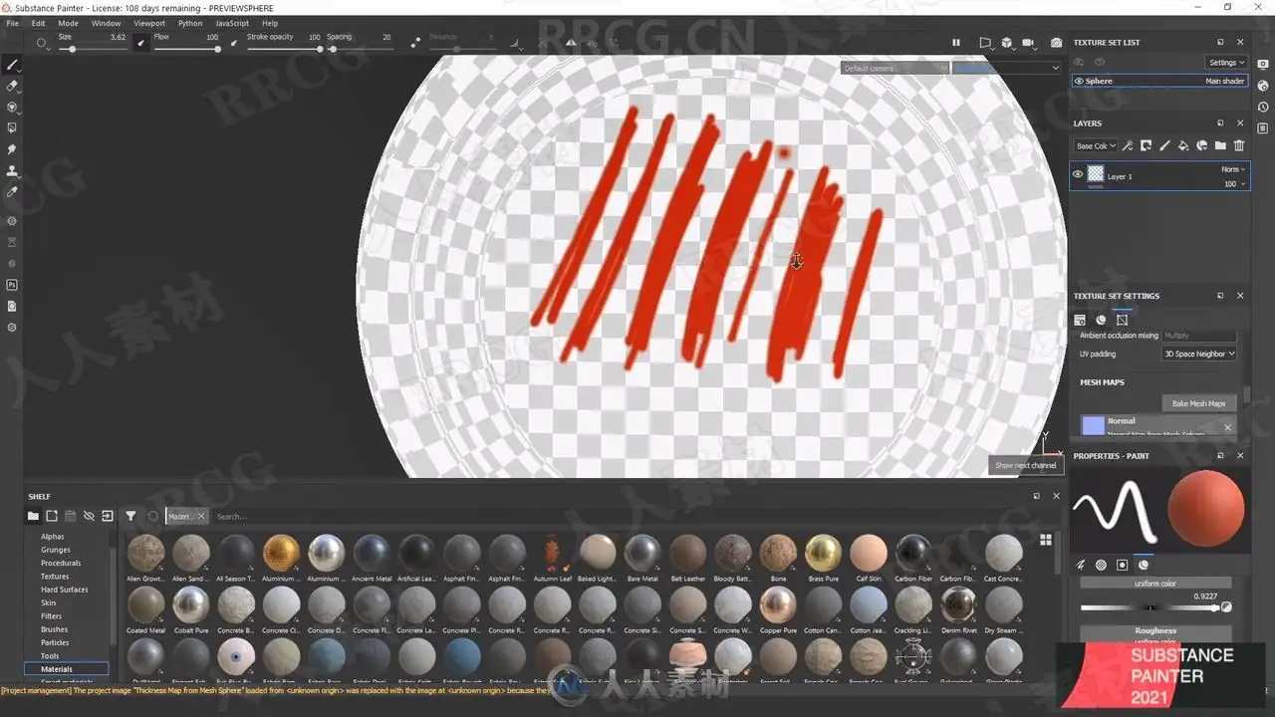Open the Viewport menu
1275x717 pixels.
(x=149, y=23)
